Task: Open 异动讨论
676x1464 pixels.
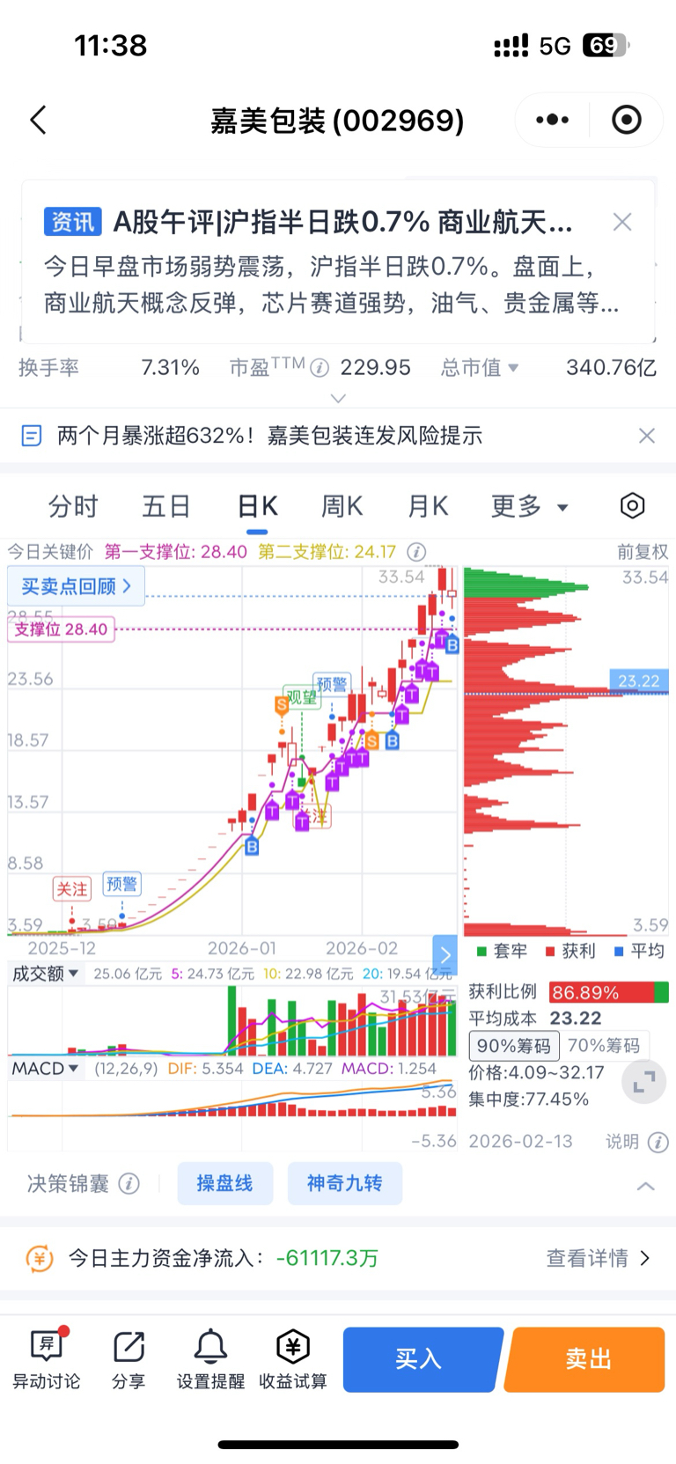Action: tap(47, 1360)
